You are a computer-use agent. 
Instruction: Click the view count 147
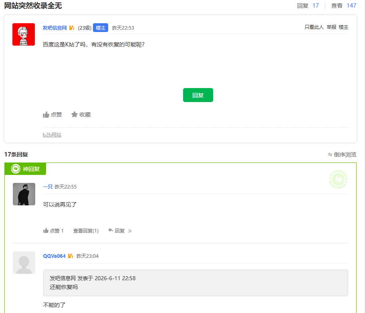tap(351, 6)
